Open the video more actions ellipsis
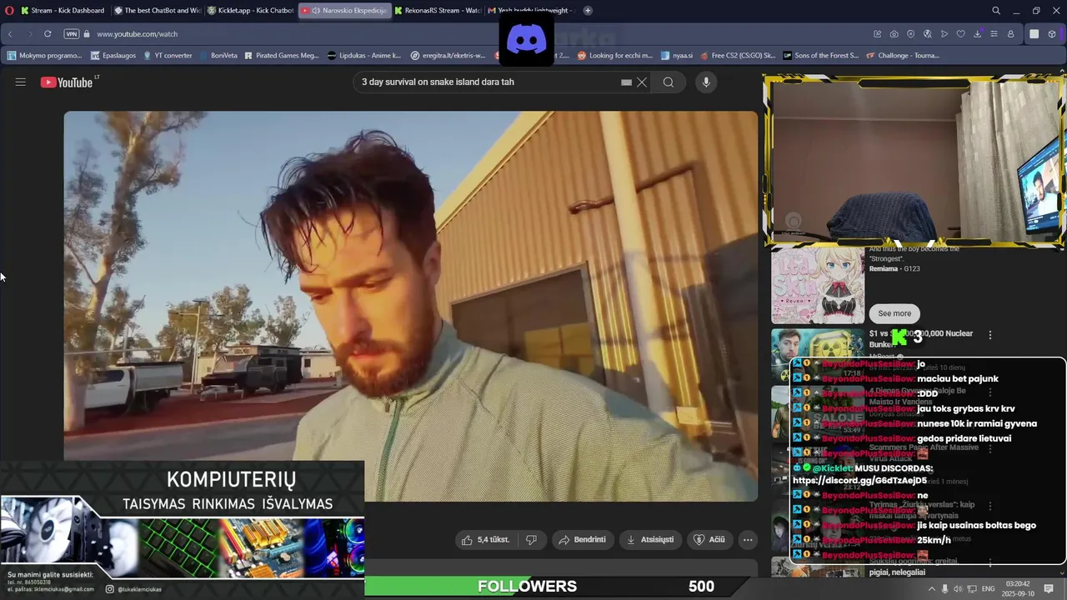The image size is (1067, 600). tap(748, 540)
